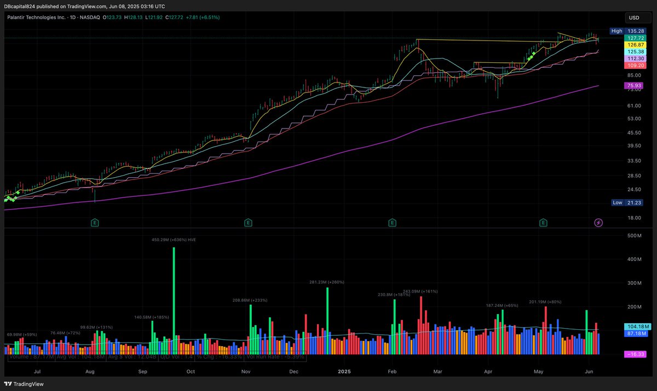
Task: Click the 500M volume axis value
Action: click(634, 235)
